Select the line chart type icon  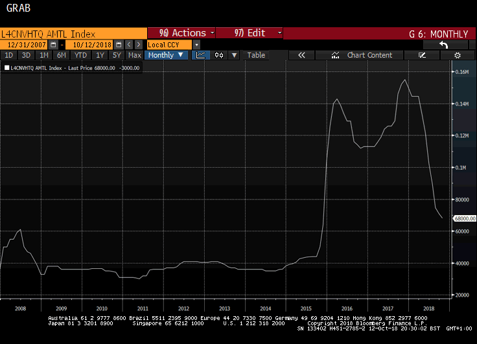point(201,55)
